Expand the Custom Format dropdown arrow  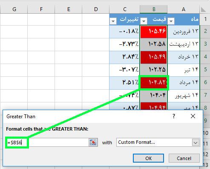[196, 143]
